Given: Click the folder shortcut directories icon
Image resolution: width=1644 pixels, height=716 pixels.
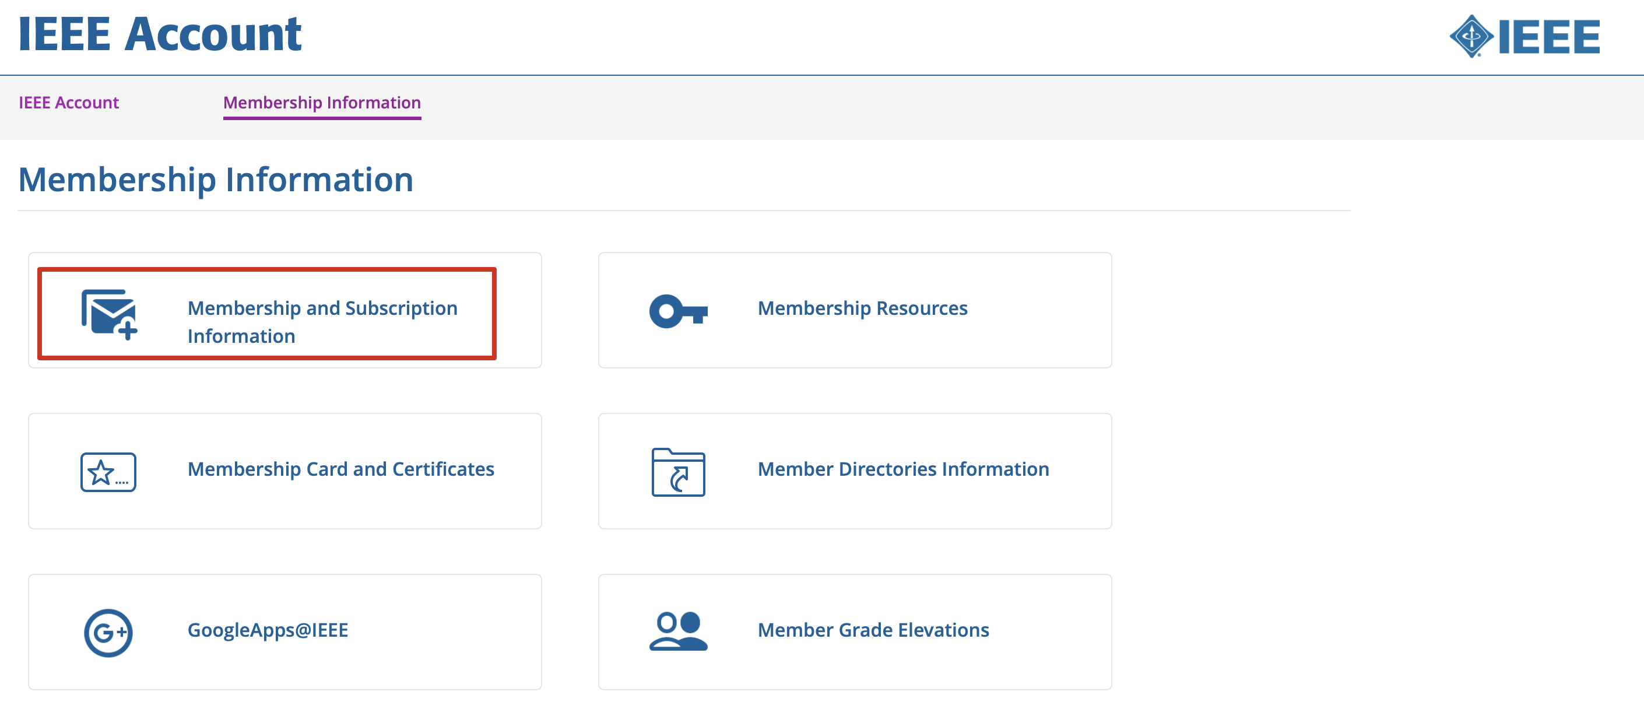Looking at the screenshot, I should click(679, 472).
